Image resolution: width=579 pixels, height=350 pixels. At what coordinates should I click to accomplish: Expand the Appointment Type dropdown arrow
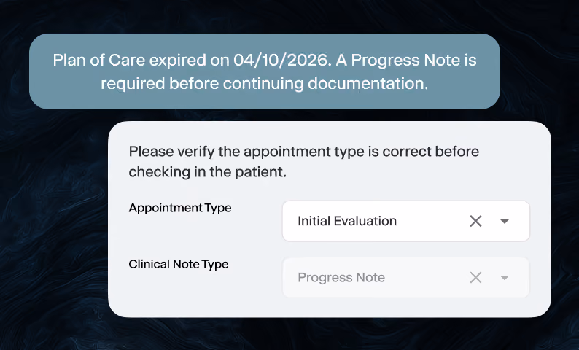click(x=505, y=221)
